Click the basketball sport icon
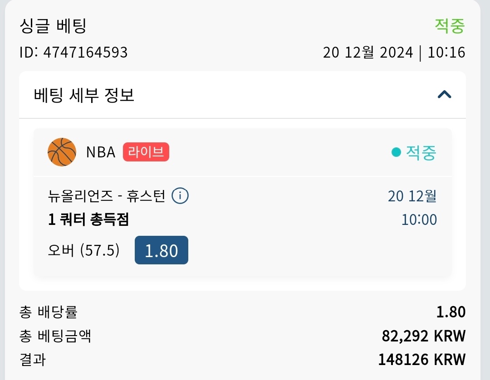The image size is (490, 380). pyautogui.click(x=62, y=152)
